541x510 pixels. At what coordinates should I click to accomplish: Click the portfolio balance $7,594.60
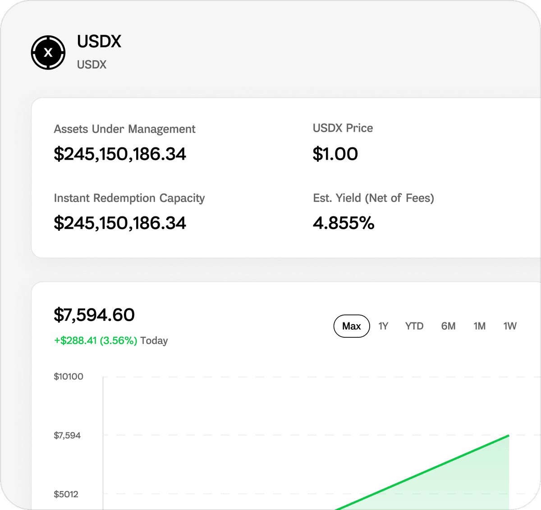pyautogui.click(x=94, y=314)
